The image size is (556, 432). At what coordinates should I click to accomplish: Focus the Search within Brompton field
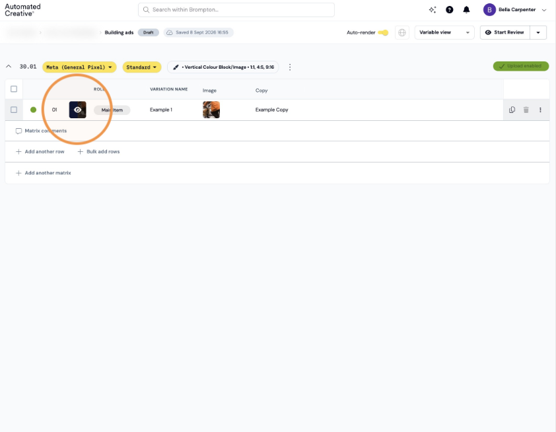point(236,10)
